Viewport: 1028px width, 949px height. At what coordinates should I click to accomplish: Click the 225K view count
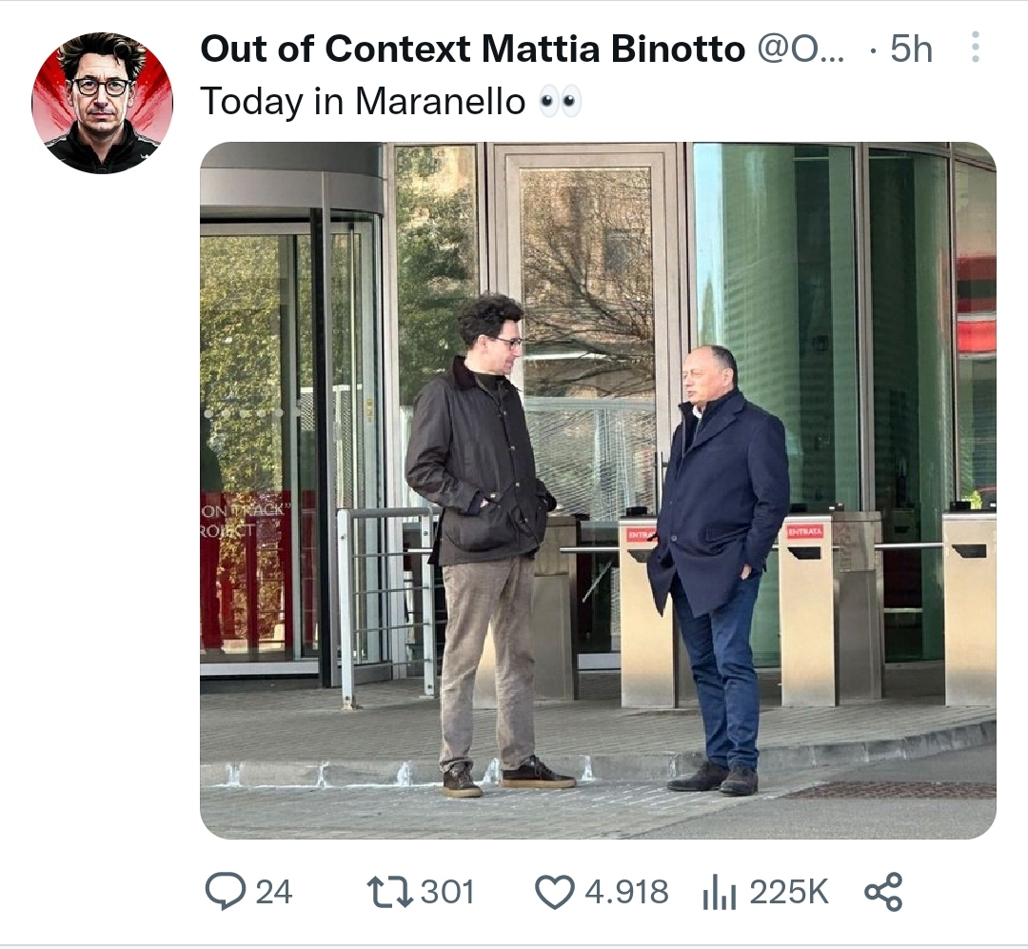(x=788, y=892)
